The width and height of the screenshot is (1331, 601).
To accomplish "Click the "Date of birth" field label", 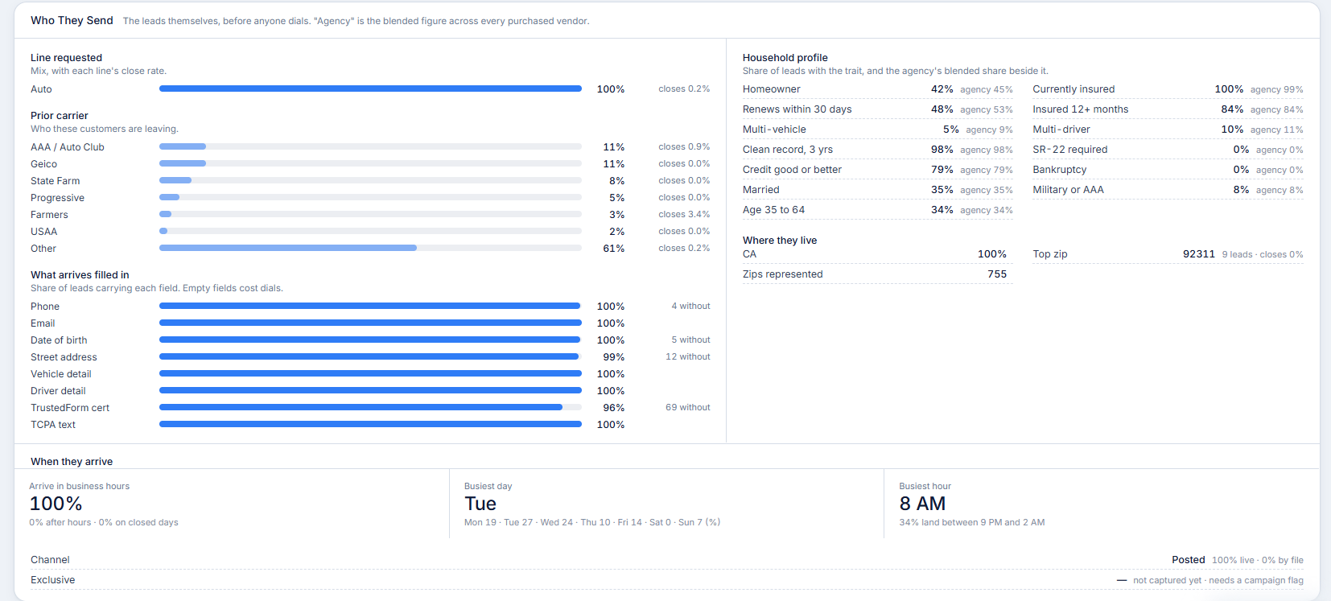I will (59, 340).
